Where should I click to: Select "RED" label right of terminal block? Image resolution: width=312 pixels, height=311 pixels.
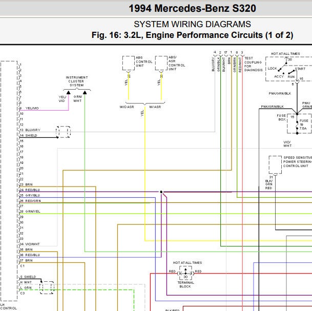[198, 272]
